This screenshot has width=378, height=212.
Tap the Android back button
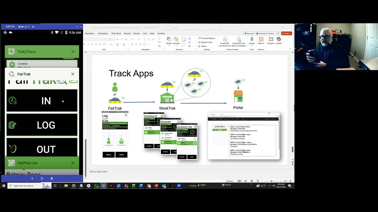click(32, 178)
